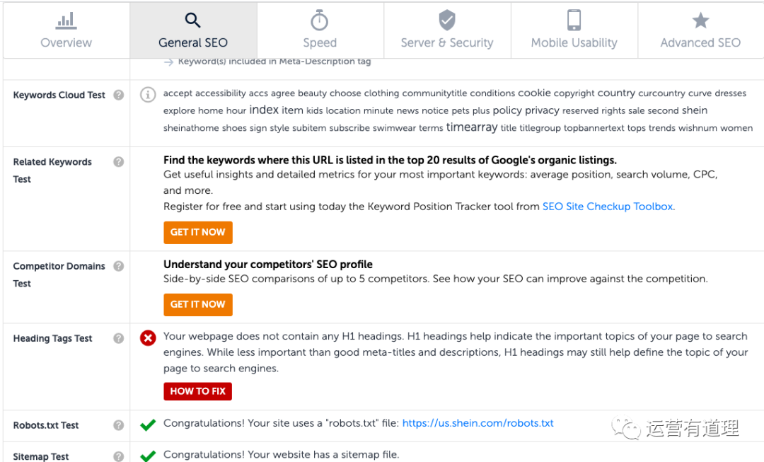Click help icon beside Robots.txt Test
Image resolution: width=764 pixels, height=462 pixels.
(x=119, y=425)
